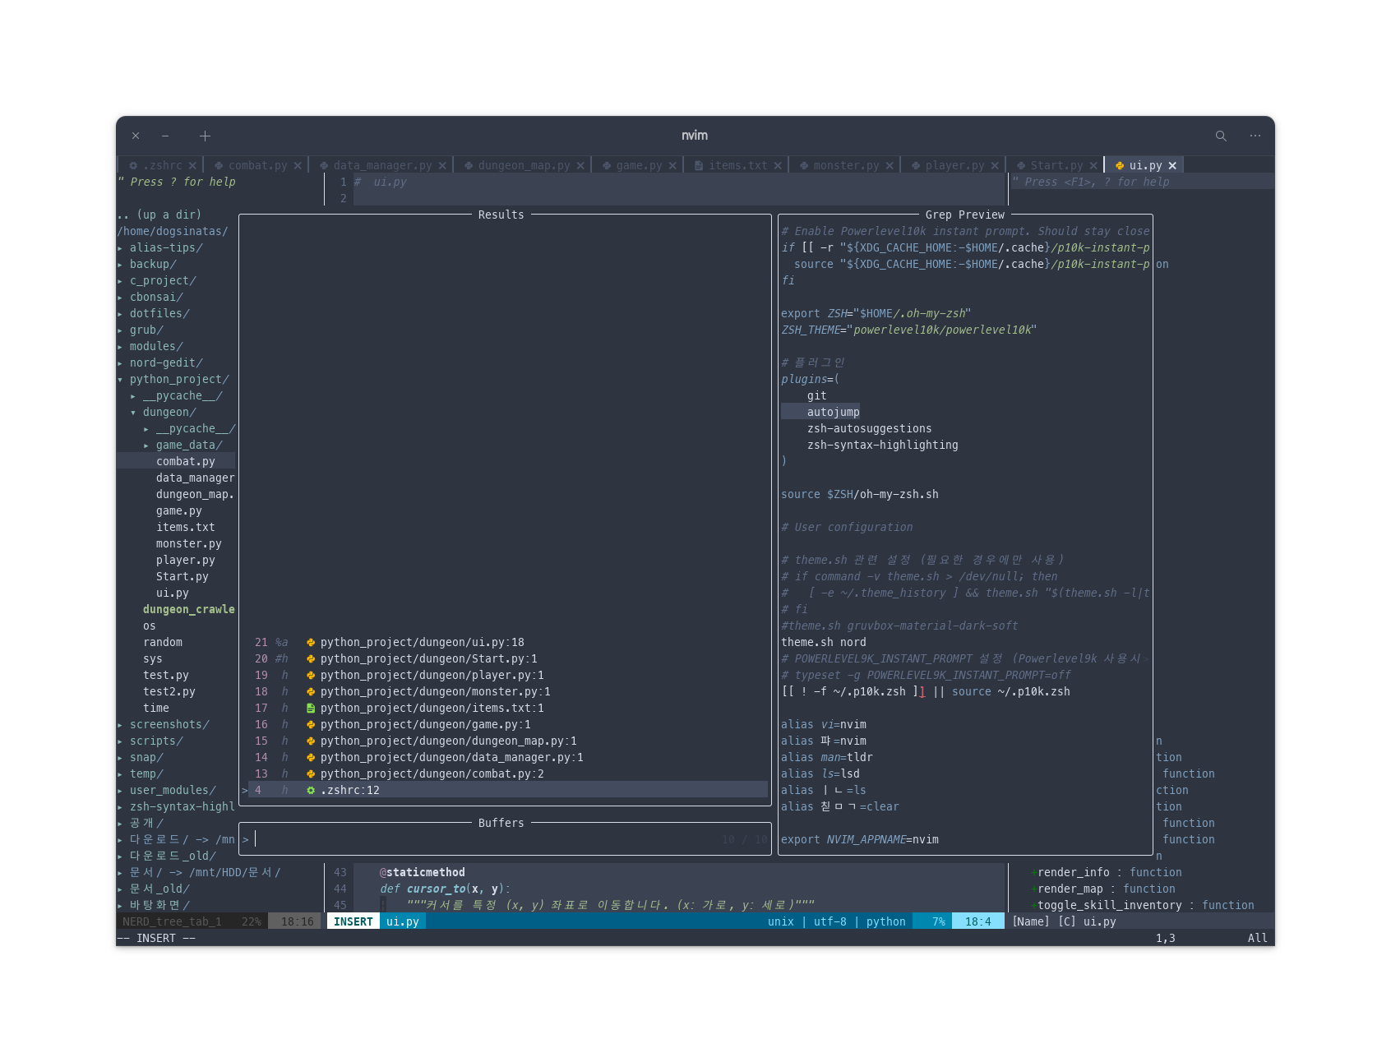The height and width of the screenshot is (1062, 1391).
Task: Select python_project/dungeon/game.py:1 in the Results list
Action: (425, 725)
